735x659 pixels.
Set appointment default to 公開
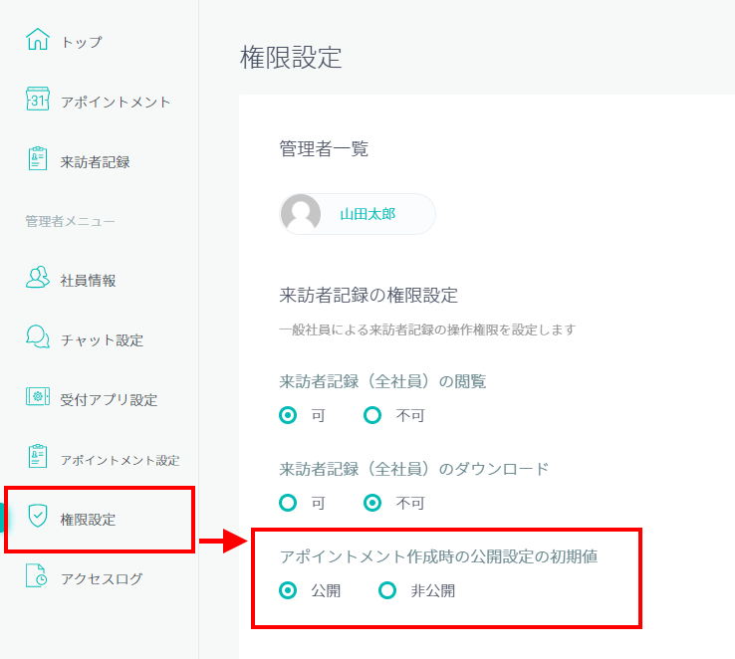tap(288, 590)
